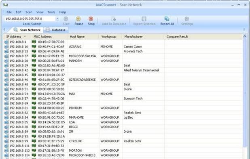Image resolution: width=250 pixels, height=159 pixels.
Task: Select host name MICROSOF-941E18
Action: [x=82, y=155]
